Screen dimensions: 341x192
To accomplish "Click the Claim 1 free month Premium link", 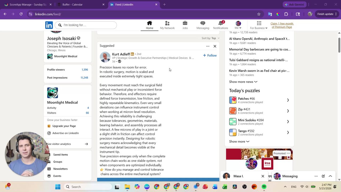I will pos(282,25).
